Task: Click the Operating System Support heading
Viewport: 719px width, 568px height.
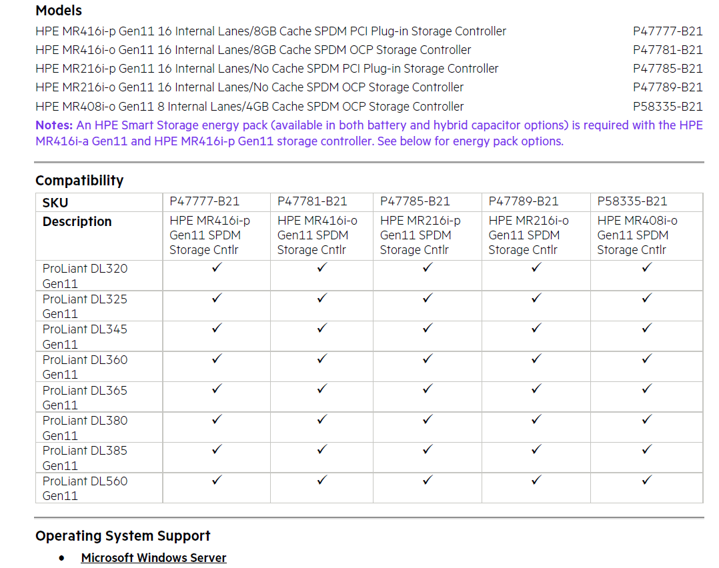Action: [x=123, y=535]
